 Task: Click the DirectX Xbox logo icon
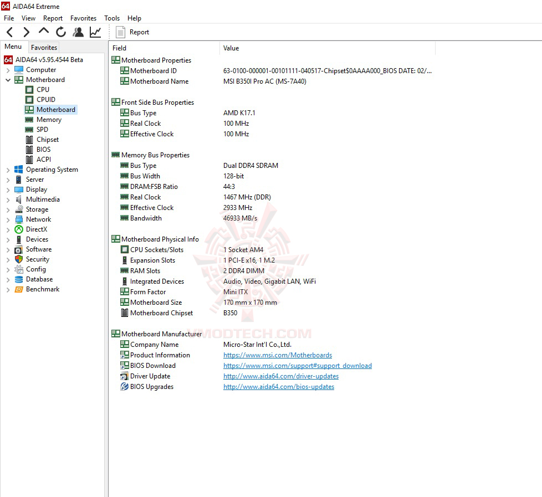[19, 229]
